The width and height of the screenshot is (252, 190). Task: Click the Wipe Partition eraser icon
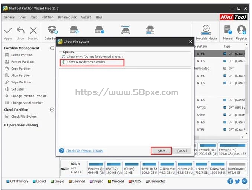7,82
